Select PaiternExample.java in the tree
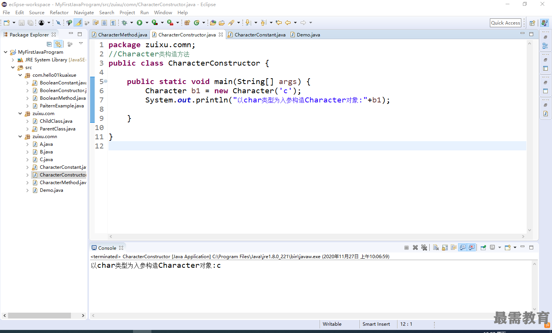 click(x=62, y=106)
